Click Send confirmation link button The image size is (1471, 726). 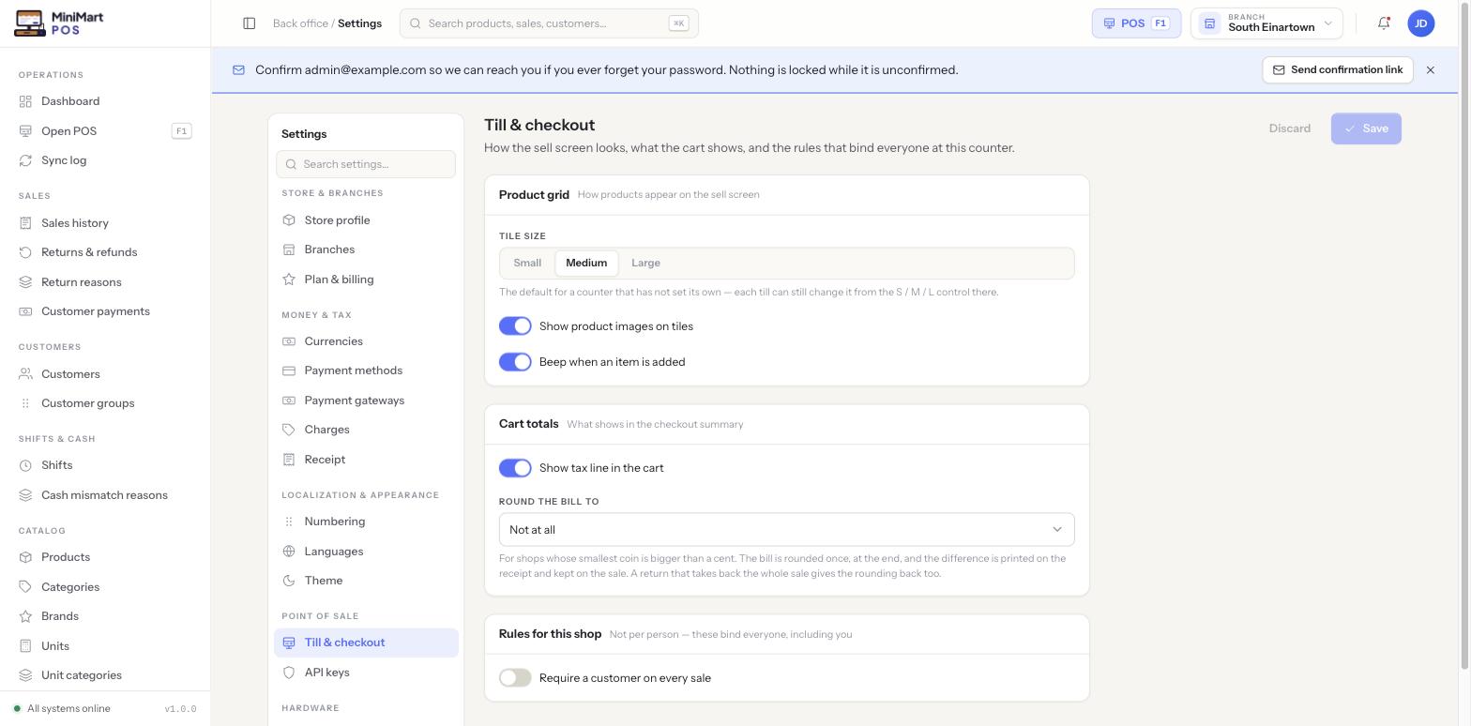pos(1338,70)
